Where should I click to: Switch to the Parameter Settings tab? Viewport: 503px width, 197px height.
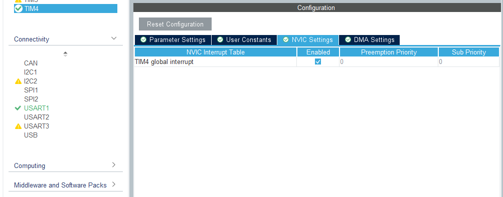[173, 40]
